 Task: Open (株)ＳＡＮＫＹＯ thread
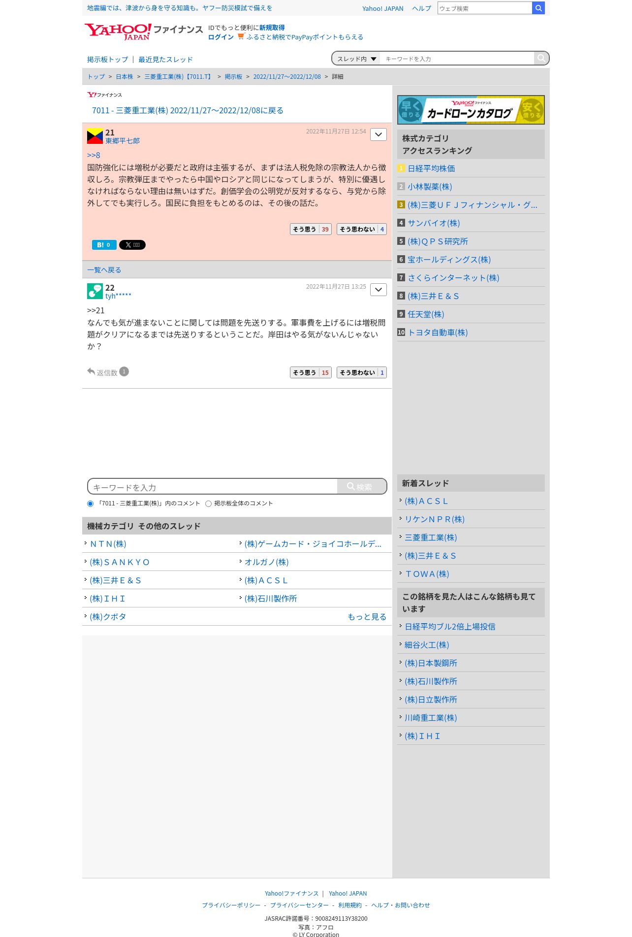[120, 562]
